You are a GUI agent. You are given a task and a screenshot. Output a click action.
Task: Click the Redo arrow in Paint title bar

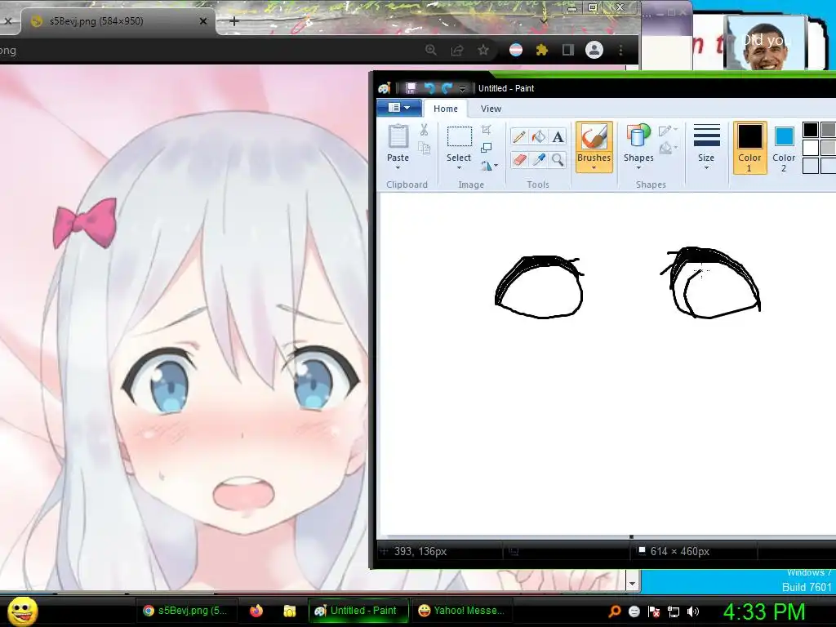tap(447, 88)
